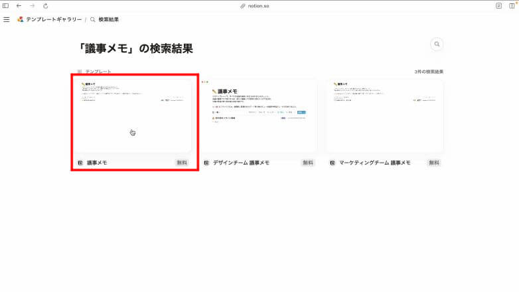Open the split view icon at far right
Viewport: 519px width, 292px height.
point(512,5)
